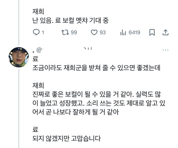Click the like count 93
Screen dimensions: 178x148
coord(103,33)
